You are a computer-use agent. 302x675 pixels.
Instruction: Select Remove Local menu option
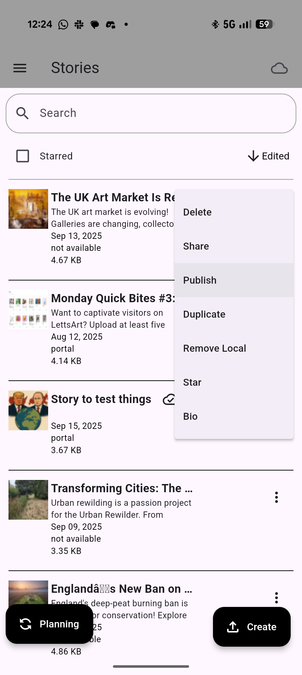pos(215,348)
